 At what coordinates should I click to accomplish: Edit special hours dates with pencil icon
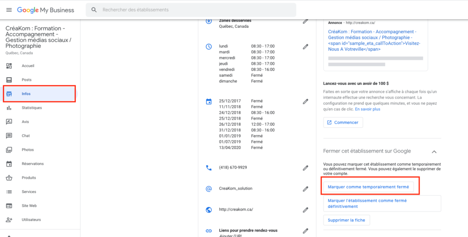[x=305, y=101]
